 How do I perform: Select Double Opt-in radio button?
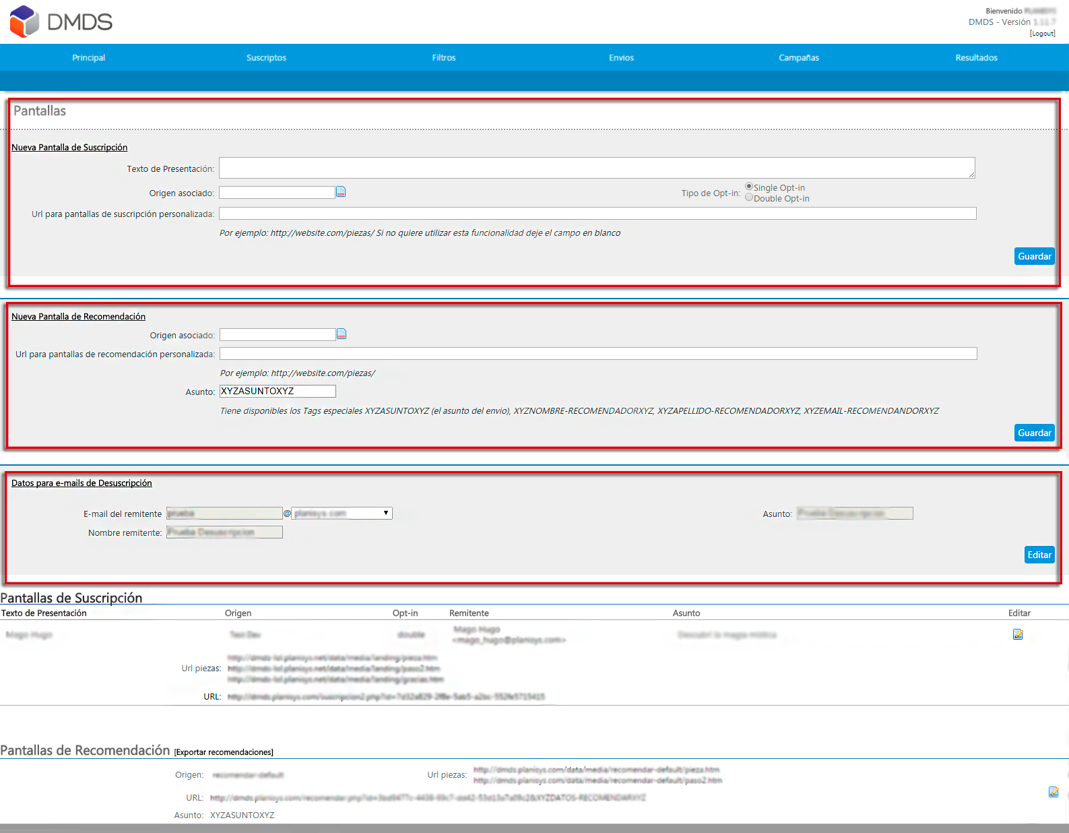[x=749, y=197]
